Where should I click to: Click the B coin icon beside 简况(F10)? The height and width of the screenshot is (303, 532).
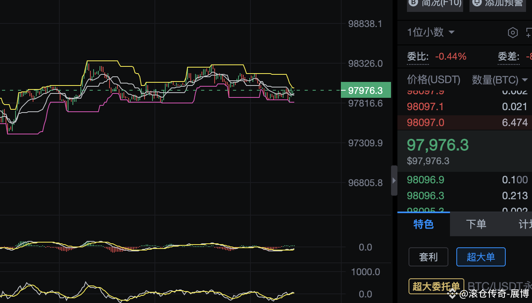point(413,3)
